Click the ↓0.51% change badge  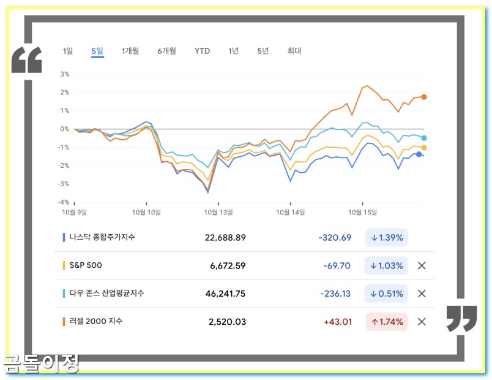pos(386,294)
